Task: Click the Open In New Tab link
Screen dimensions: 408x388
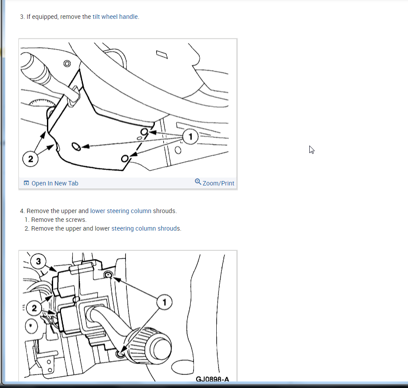Action: pos(55,183)
